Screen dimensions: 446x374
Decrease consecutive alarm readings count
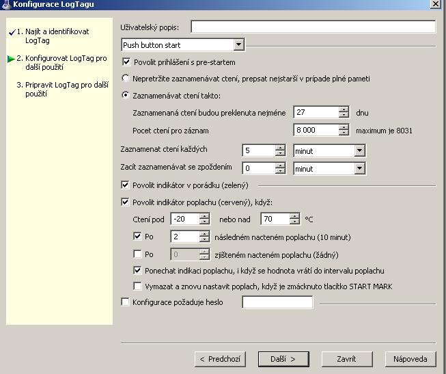pos(204,239)
